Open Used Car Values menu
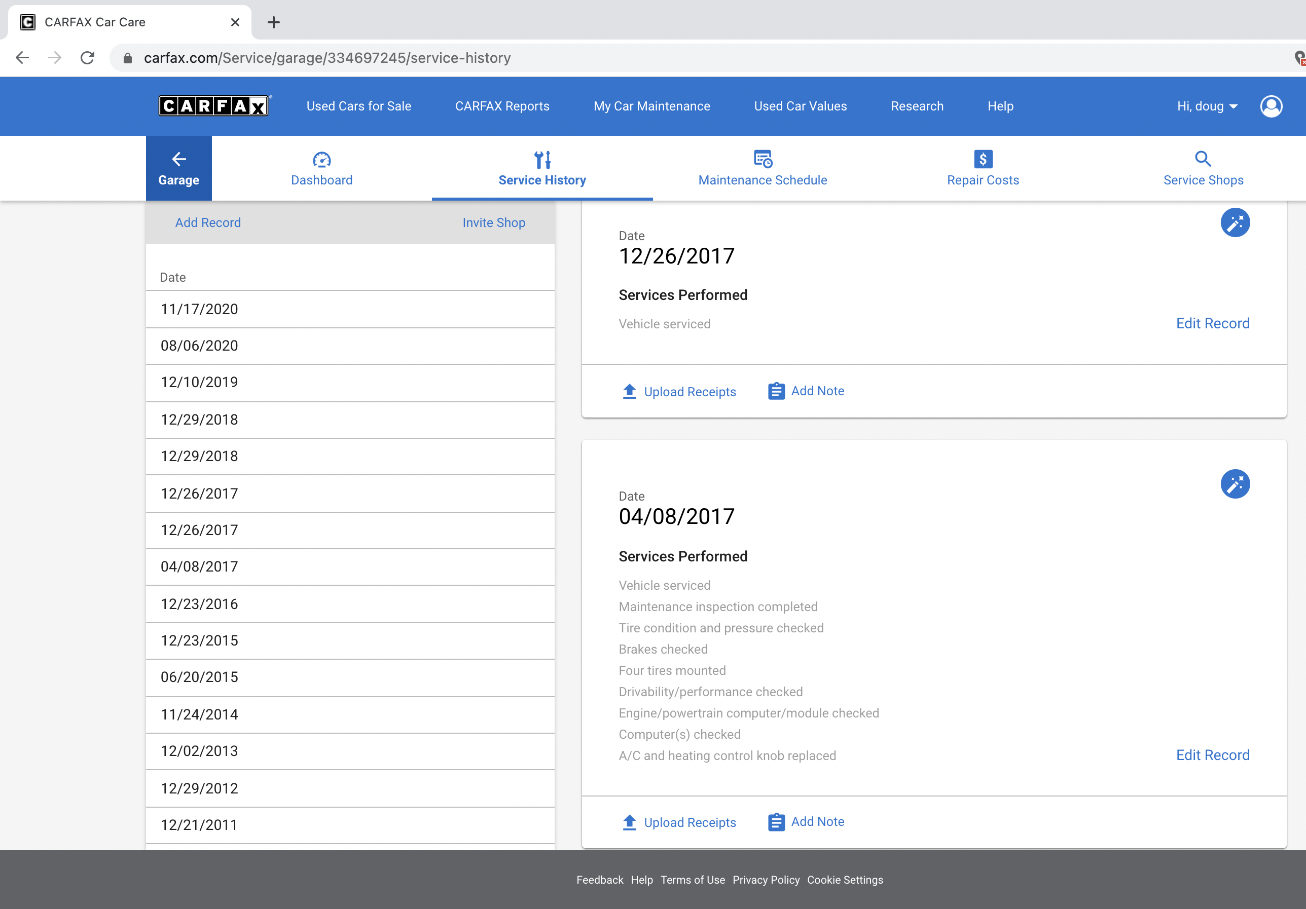Image resolution: width=1306 pixels, height=909 pixels. 800,106
